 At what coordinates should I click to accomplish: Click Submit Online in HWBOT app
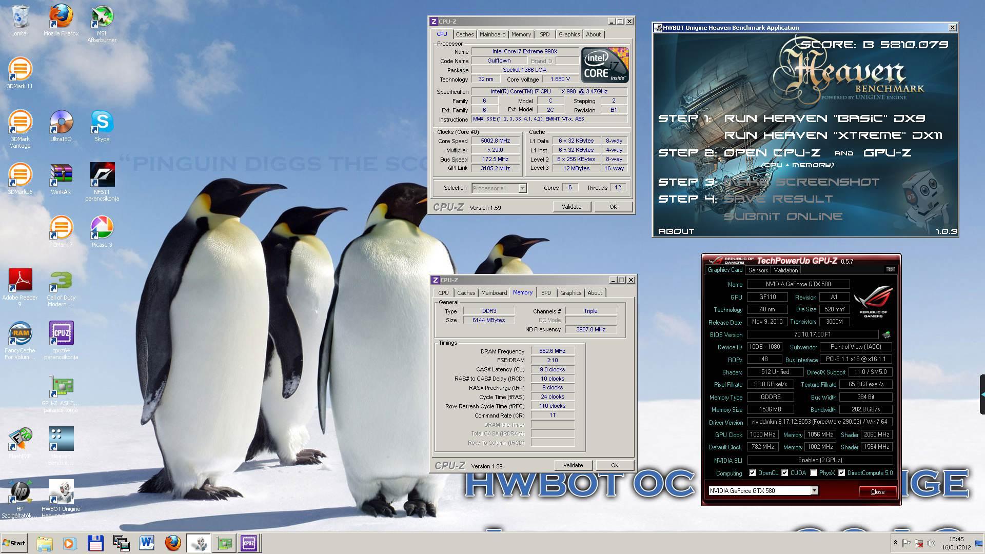(783, 216)
